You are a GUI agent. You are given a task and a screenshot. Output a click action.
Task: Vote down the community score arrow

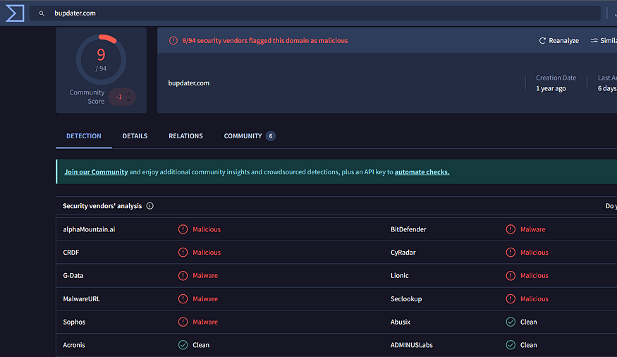pos(128,100)
